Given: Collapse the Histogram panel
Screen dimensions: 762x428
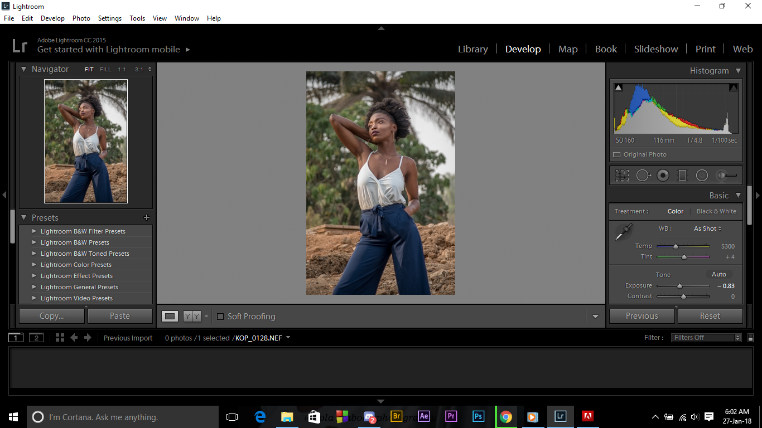Looking at the screenshot, I should (738, 71).
